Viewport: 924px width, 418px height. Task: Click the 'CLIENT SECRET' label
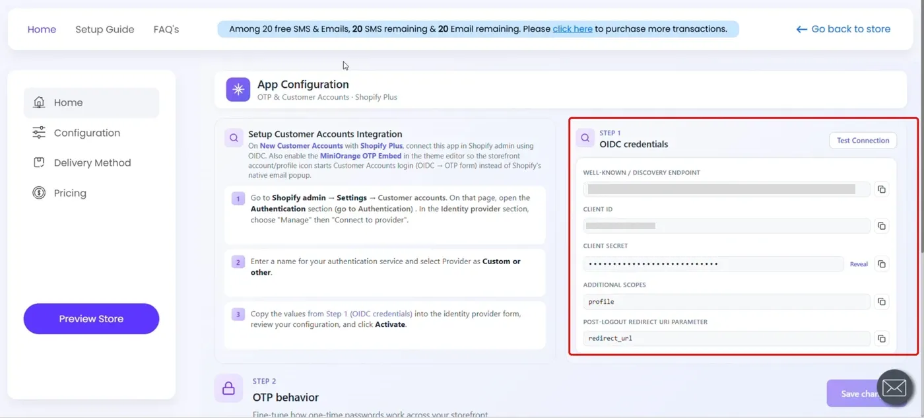coord(605,246)
